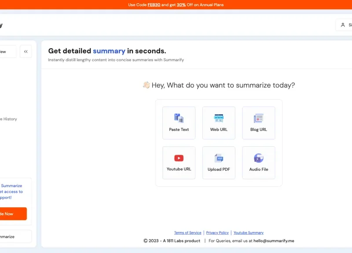Open the Terms of Service page
This screenshot has width=352, height=253.
click(x=188, y=232)
